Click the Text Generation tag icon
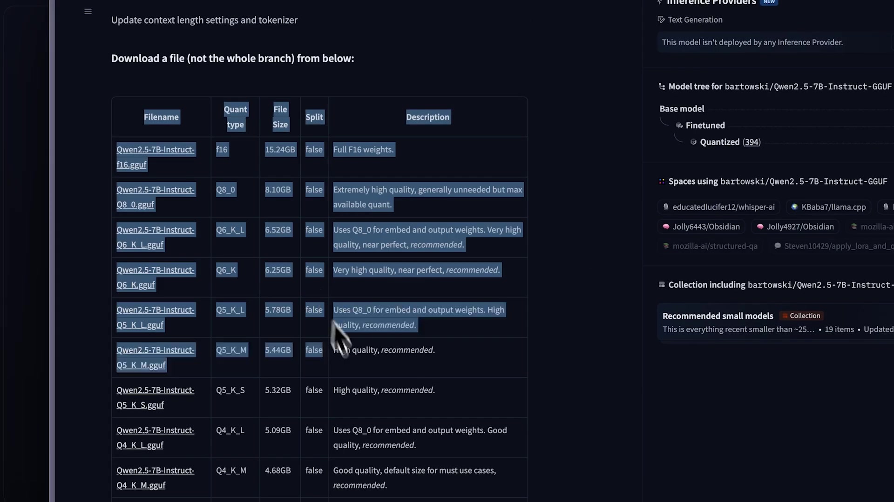894x502 pixels. click(661, 20)
